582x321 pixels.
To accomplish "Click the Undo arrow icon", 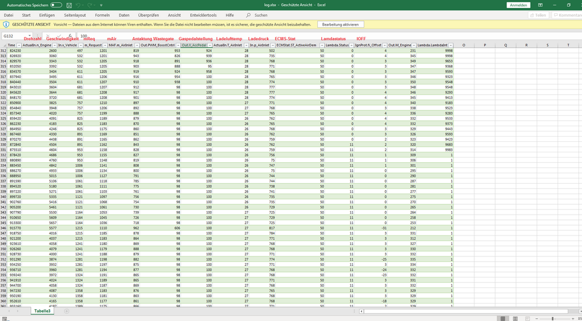I will [79, 6].
